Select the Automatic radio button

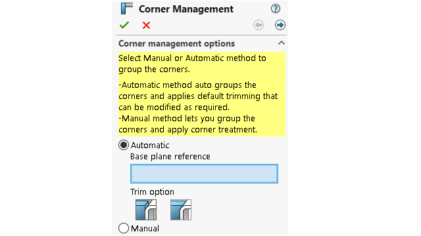point(124,145)
